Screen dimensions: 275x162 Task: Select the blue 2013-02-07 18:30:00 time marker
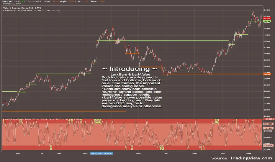(x=102, y=153)
